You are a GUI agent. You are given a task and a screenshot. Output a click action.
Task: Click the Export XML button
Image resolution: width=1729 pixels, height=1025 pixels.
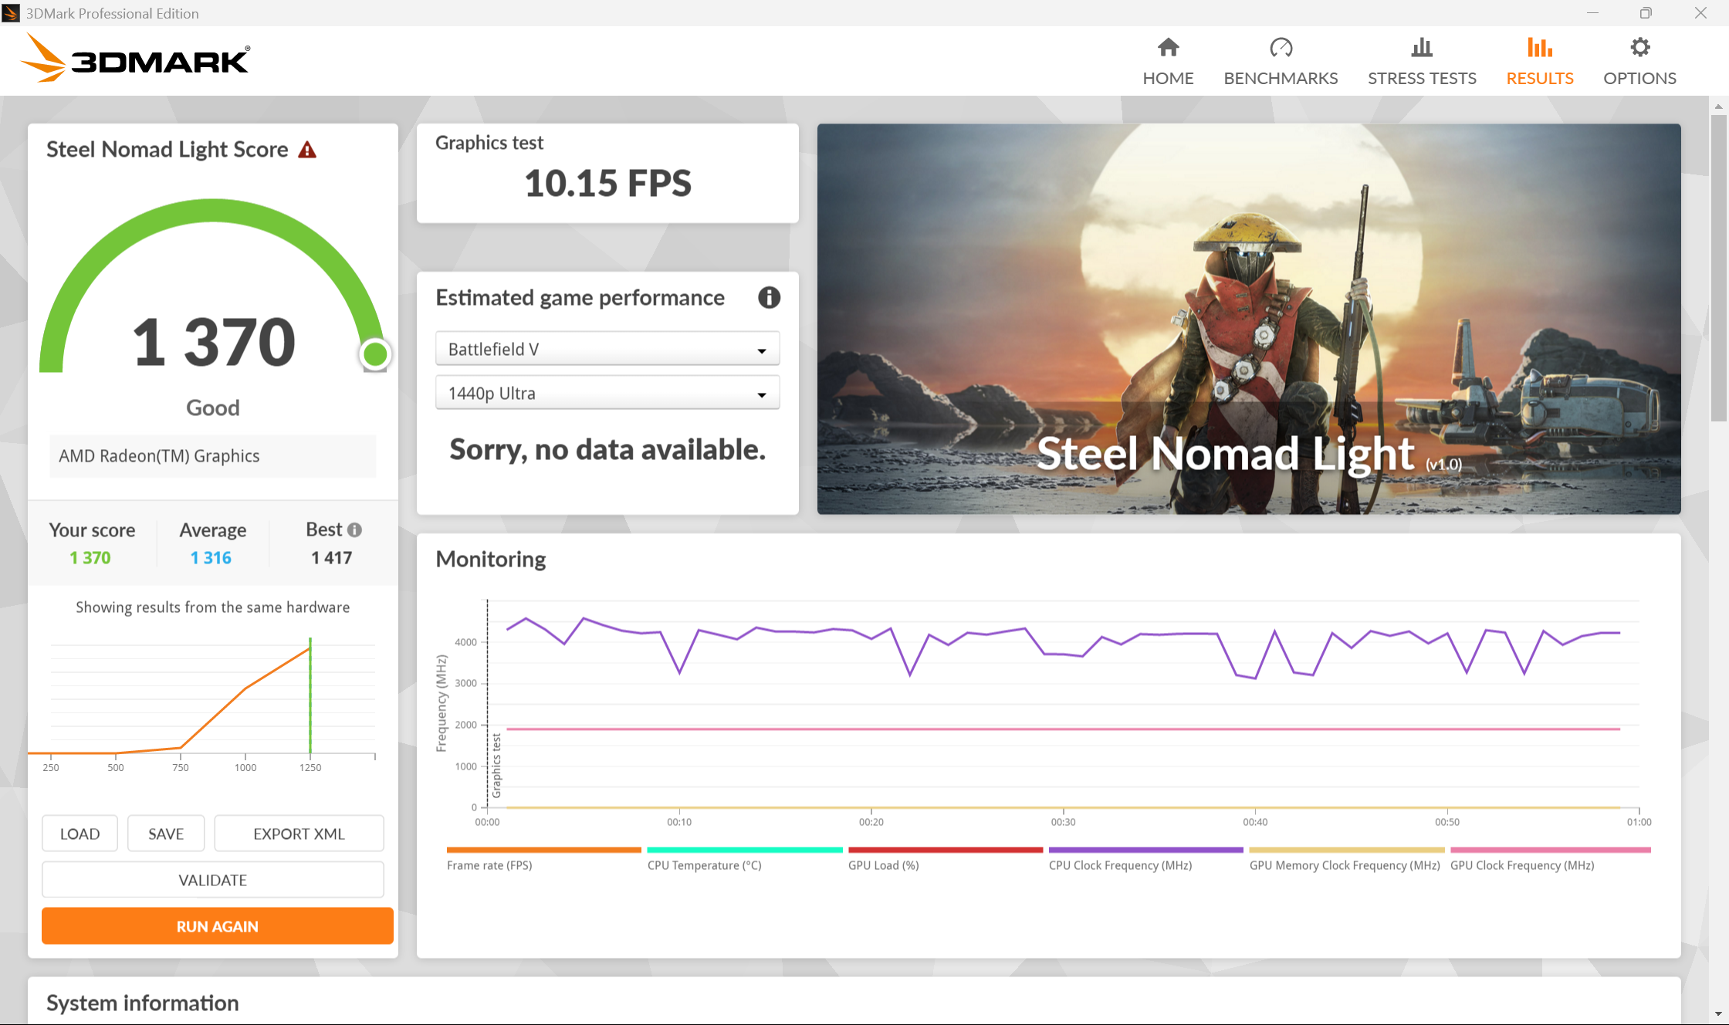coord(299,834)
